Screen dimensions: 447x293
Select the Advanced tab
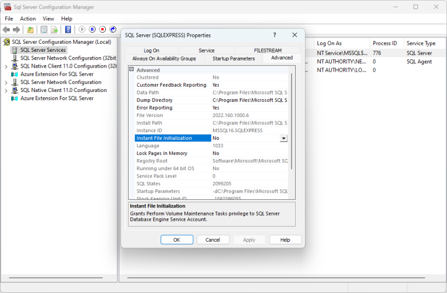282,58
